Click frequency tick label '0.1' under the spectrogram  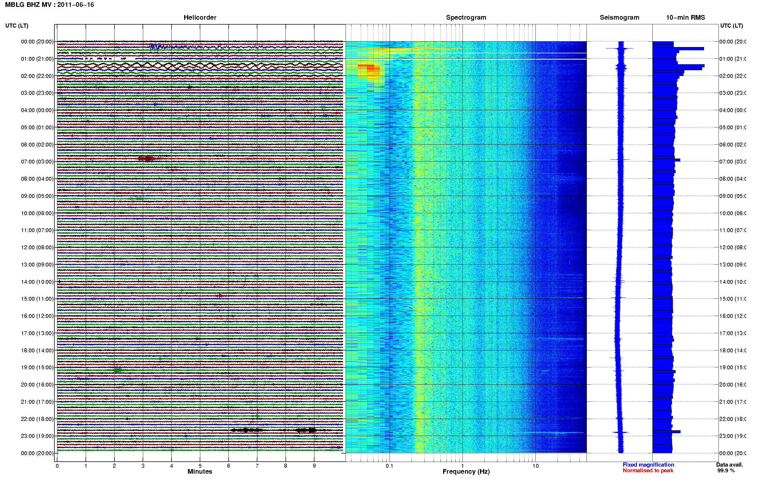click(389, 466)
